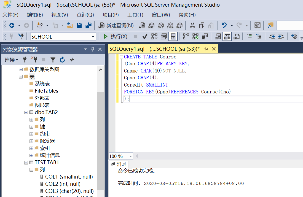
Task: Click the 新建查询(N) button
Action: (116, 25)
